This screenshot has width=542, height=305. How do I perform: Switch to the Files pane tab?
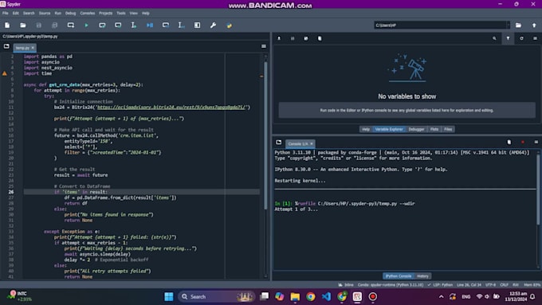[x=448, y=129]
